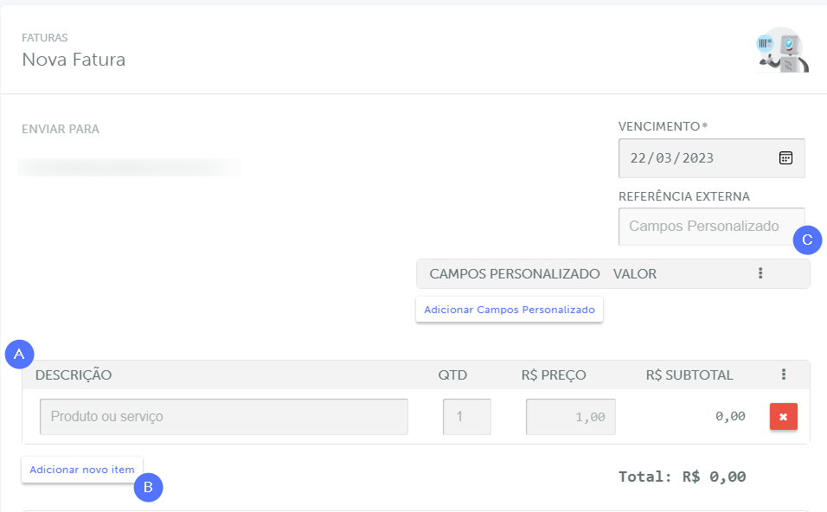This screenshot has width=827, height=512.
Task: Click annotation marker A
Action: coord(19,354)
